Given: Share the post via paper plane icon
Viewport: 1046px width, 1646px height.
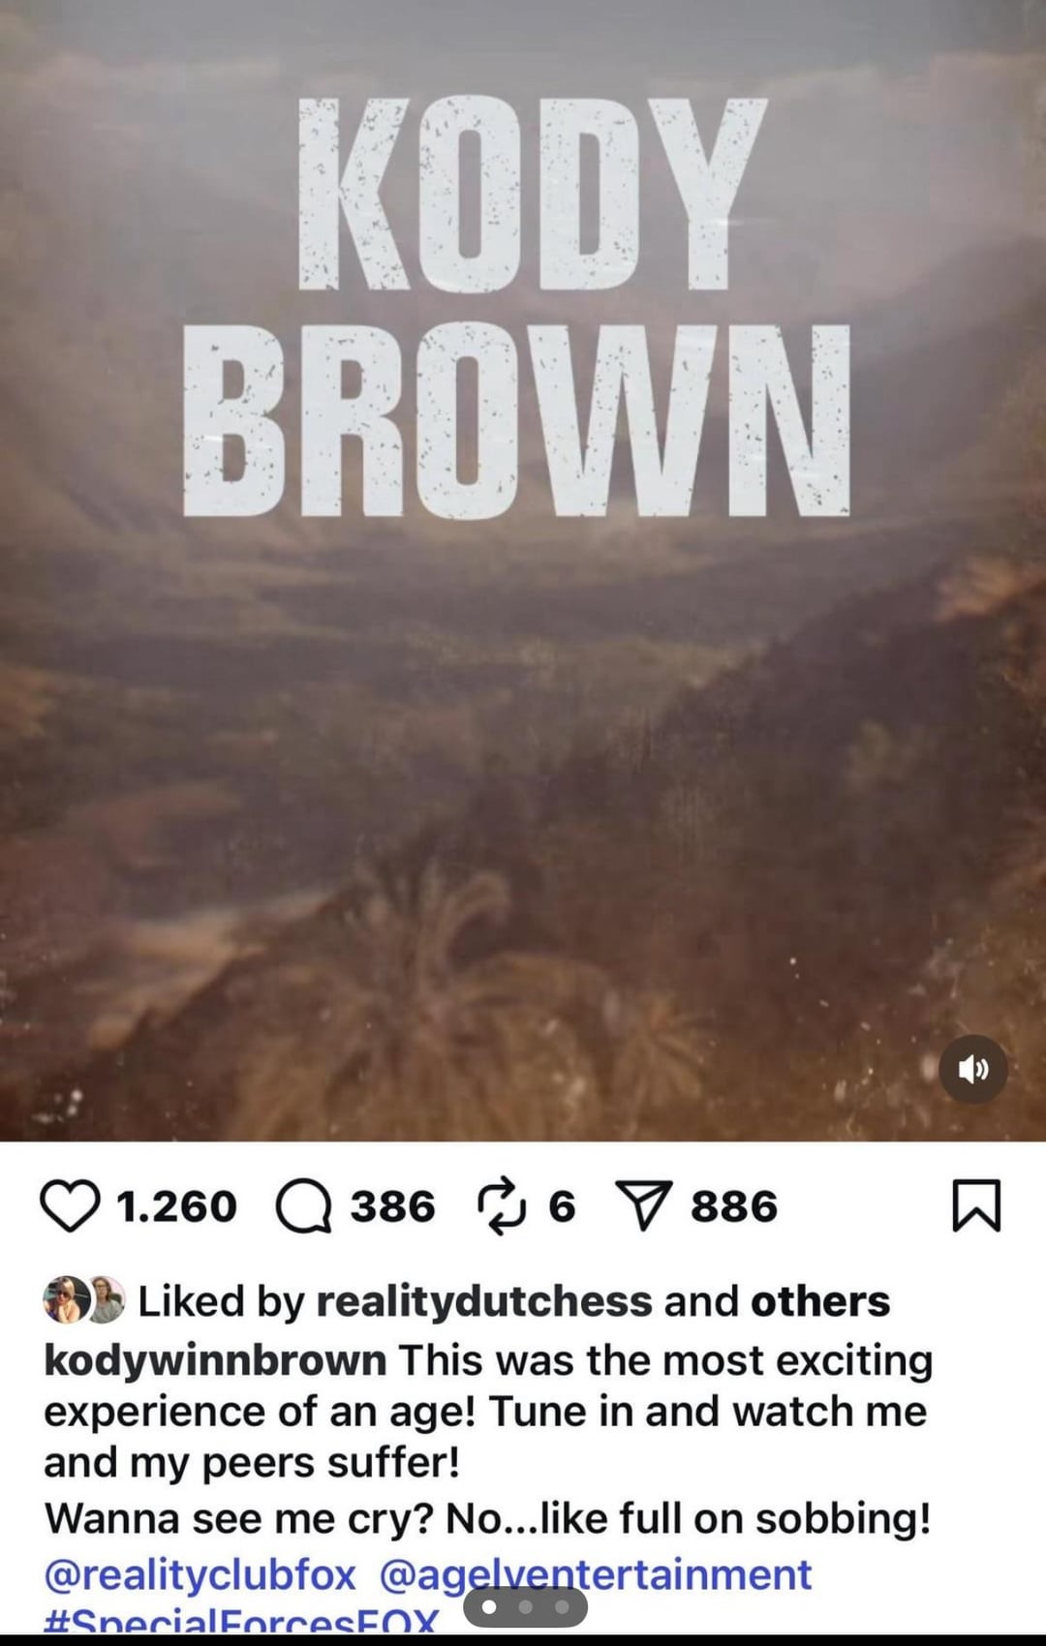Looking at the screenshot, I should (x=644, y=1207).
